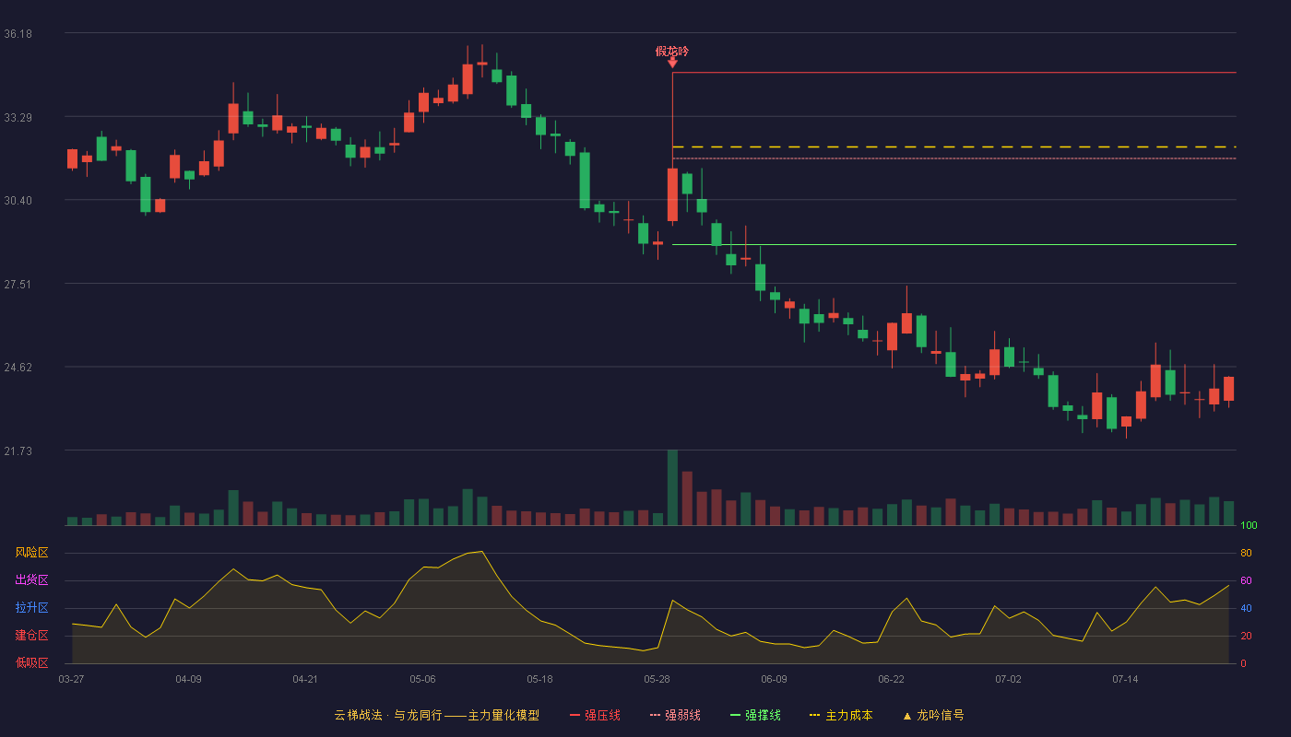Screen dimensions: 1291x737
Task: Click the 100 indicator scale label
Action: (1249, 526)
